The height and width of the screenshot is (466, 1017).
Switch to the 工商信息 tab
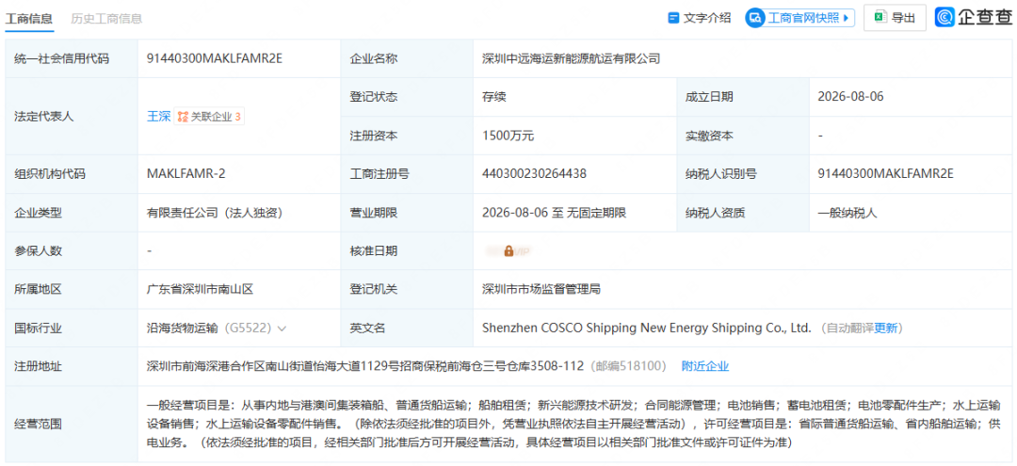29,18
